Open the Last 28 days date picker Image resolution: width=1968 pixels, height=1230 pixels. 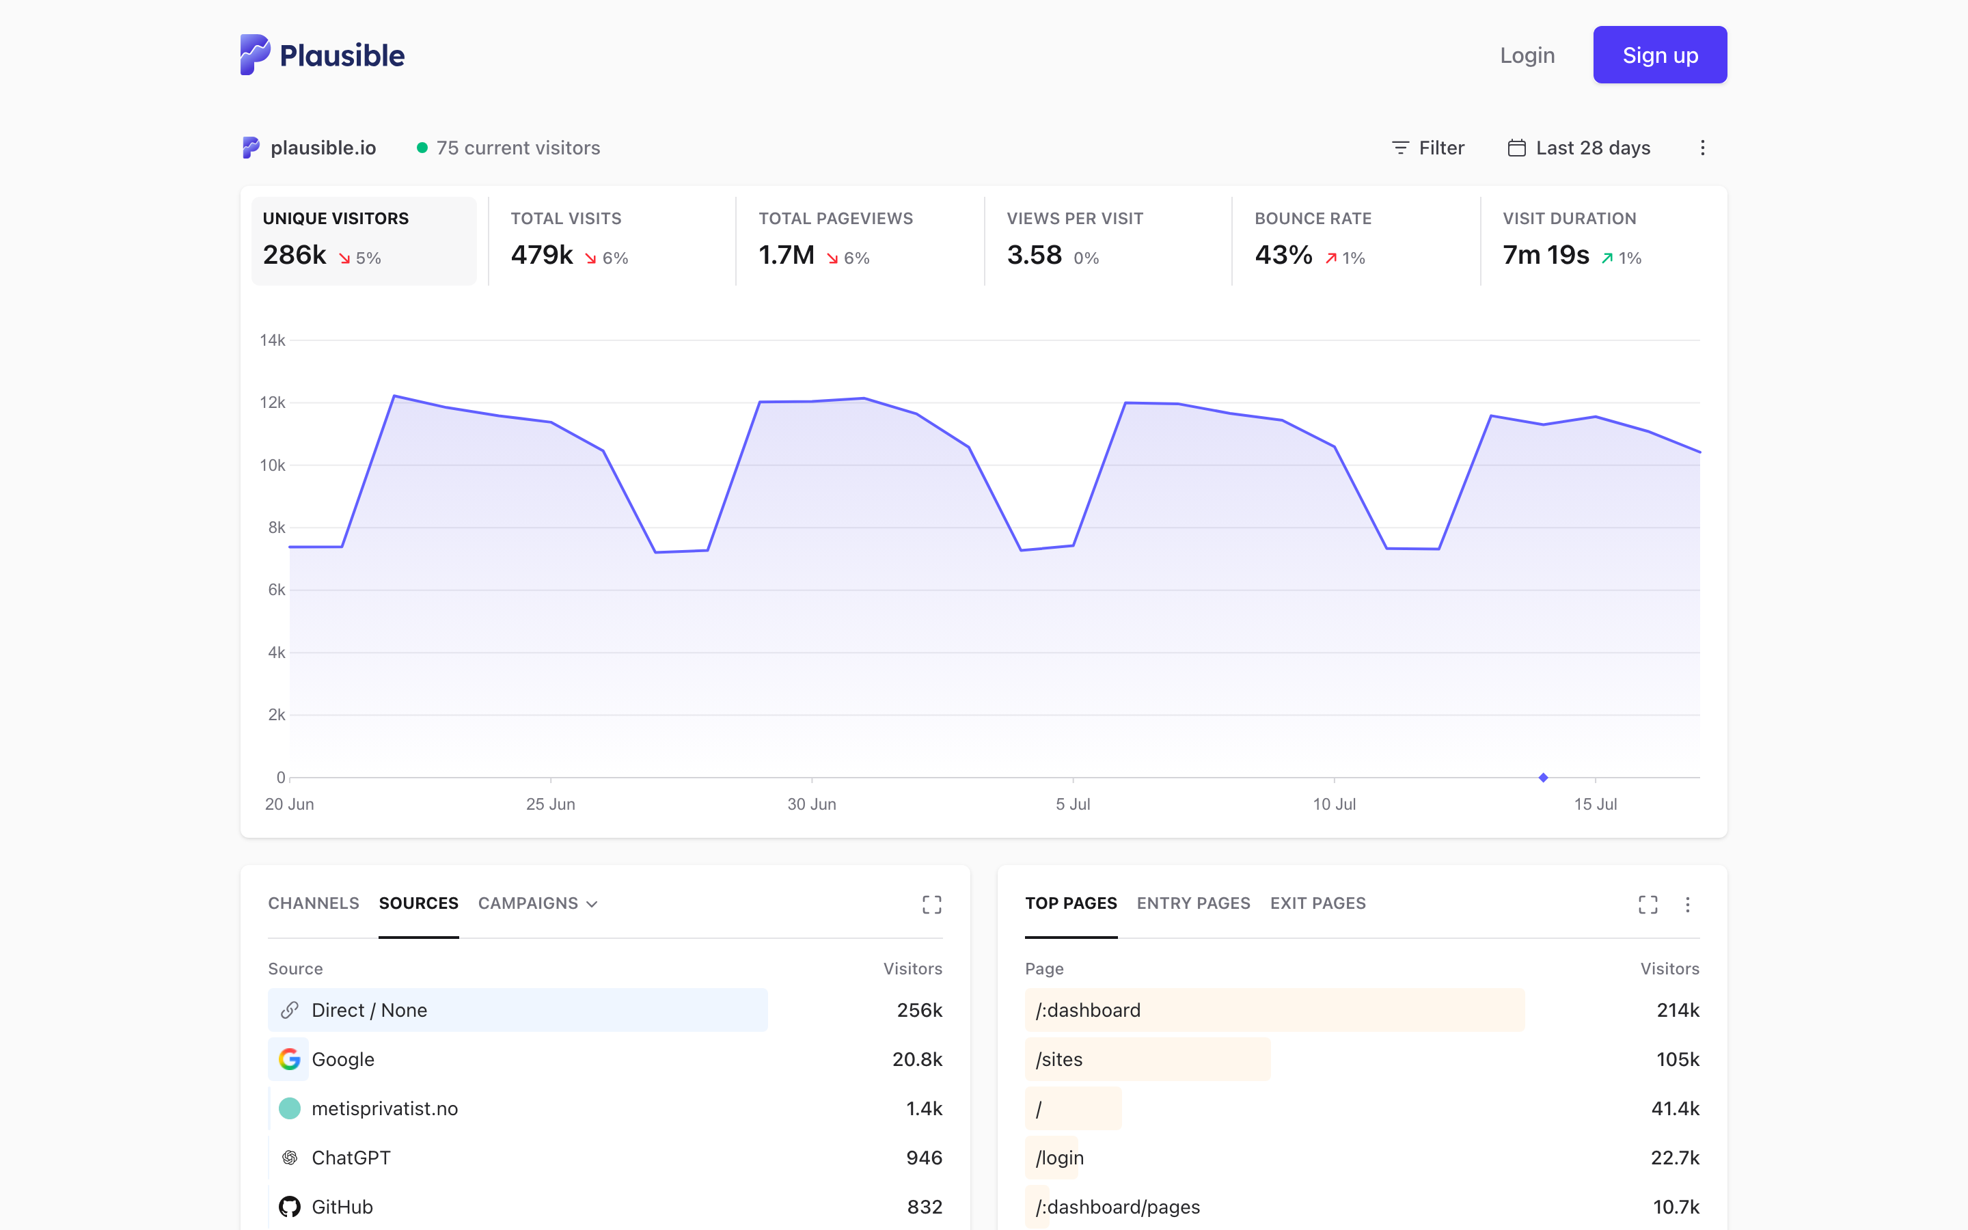pyautogui.click(x=1578, y=147)
